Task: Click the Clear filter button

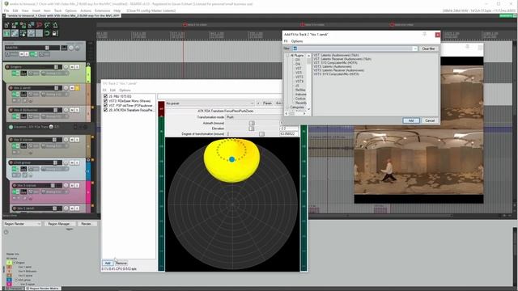Action: 428,48
